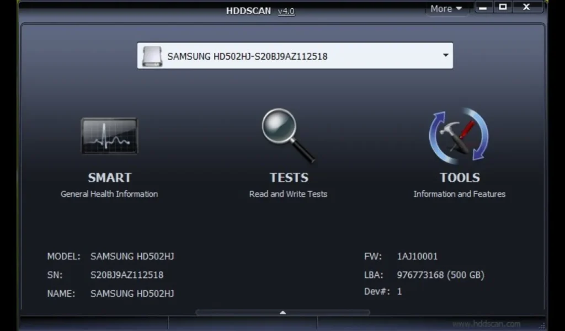565x331 pixels.
Task: Click 'General Health Information' text
Action: coord(109,194)
